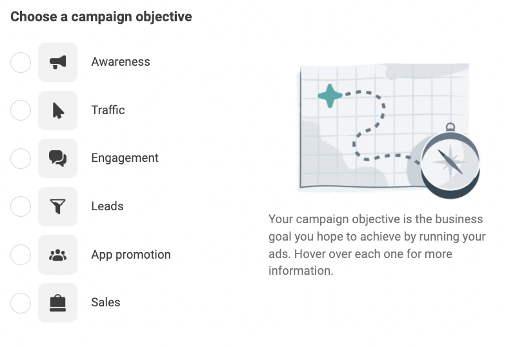
Task: Select the Leads radio button
Action: [x=21, y=206]
